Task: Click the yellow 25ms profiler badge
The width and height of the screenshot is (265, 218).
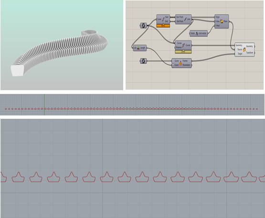Action: coord(183,52)
